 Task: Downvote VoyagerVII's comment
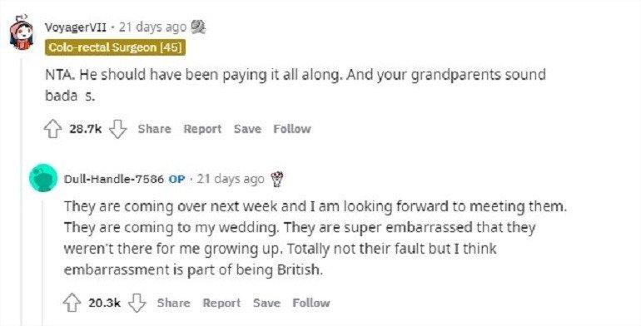coord(117,129)
